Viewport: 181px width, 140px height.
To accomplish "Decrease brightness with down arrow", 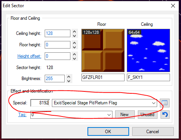I will click(x=69, y=81).
